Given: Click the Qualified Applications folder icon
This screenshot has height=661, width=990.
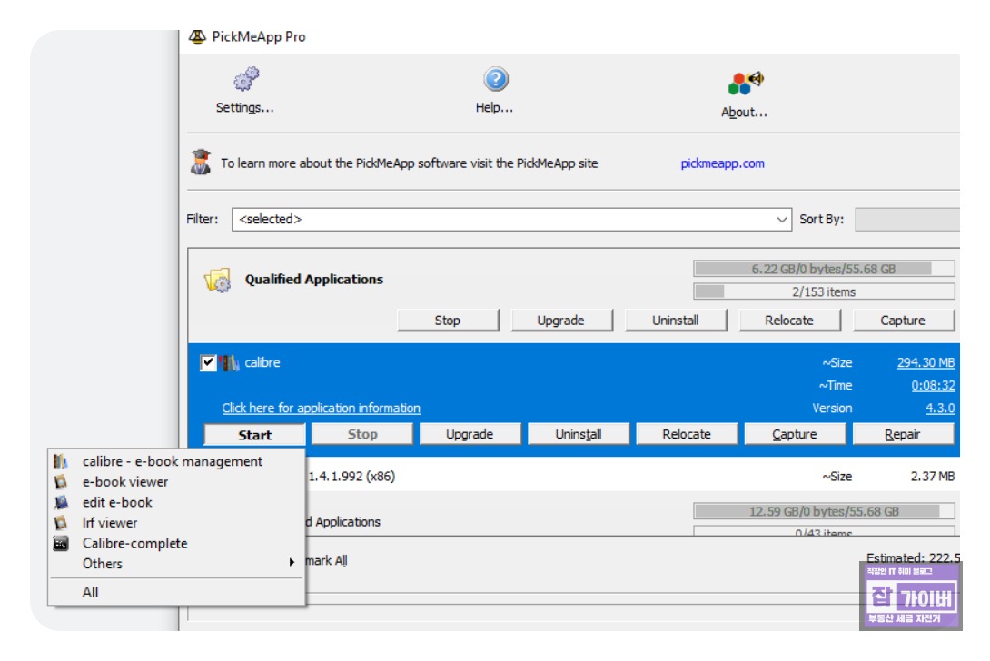Looking at the screenshot, I should point(218,280).
